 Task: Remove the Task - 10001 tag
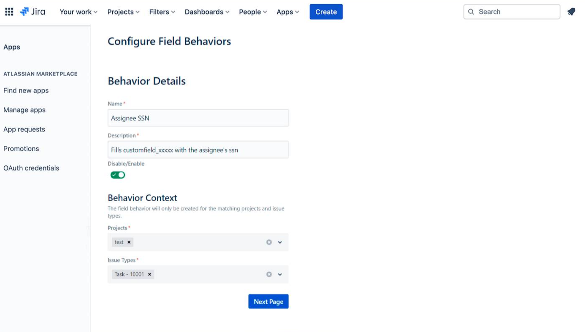tap(149, 274)
